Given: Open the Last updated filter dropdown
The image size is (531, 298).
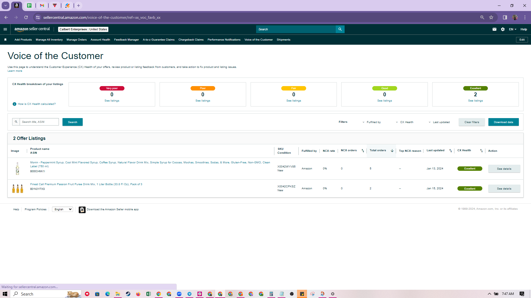Looking at the screenshot, I should click(x=439, y=122).
